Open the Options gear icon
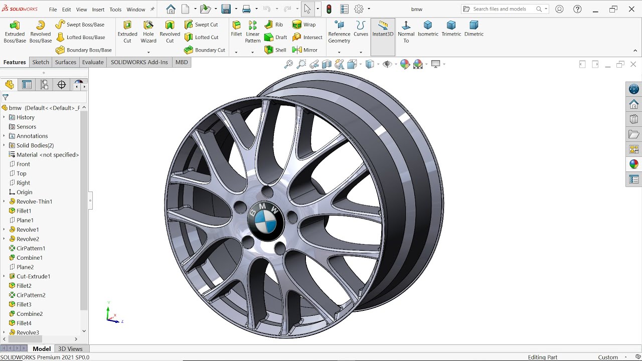 tap(359, 9)
